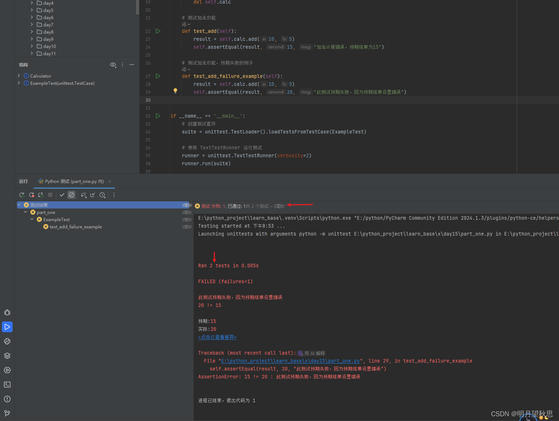This screenshot has height=421, width=559.
Task: Select test_add_failure_example in test tree
Action: [x=76, y=227]
